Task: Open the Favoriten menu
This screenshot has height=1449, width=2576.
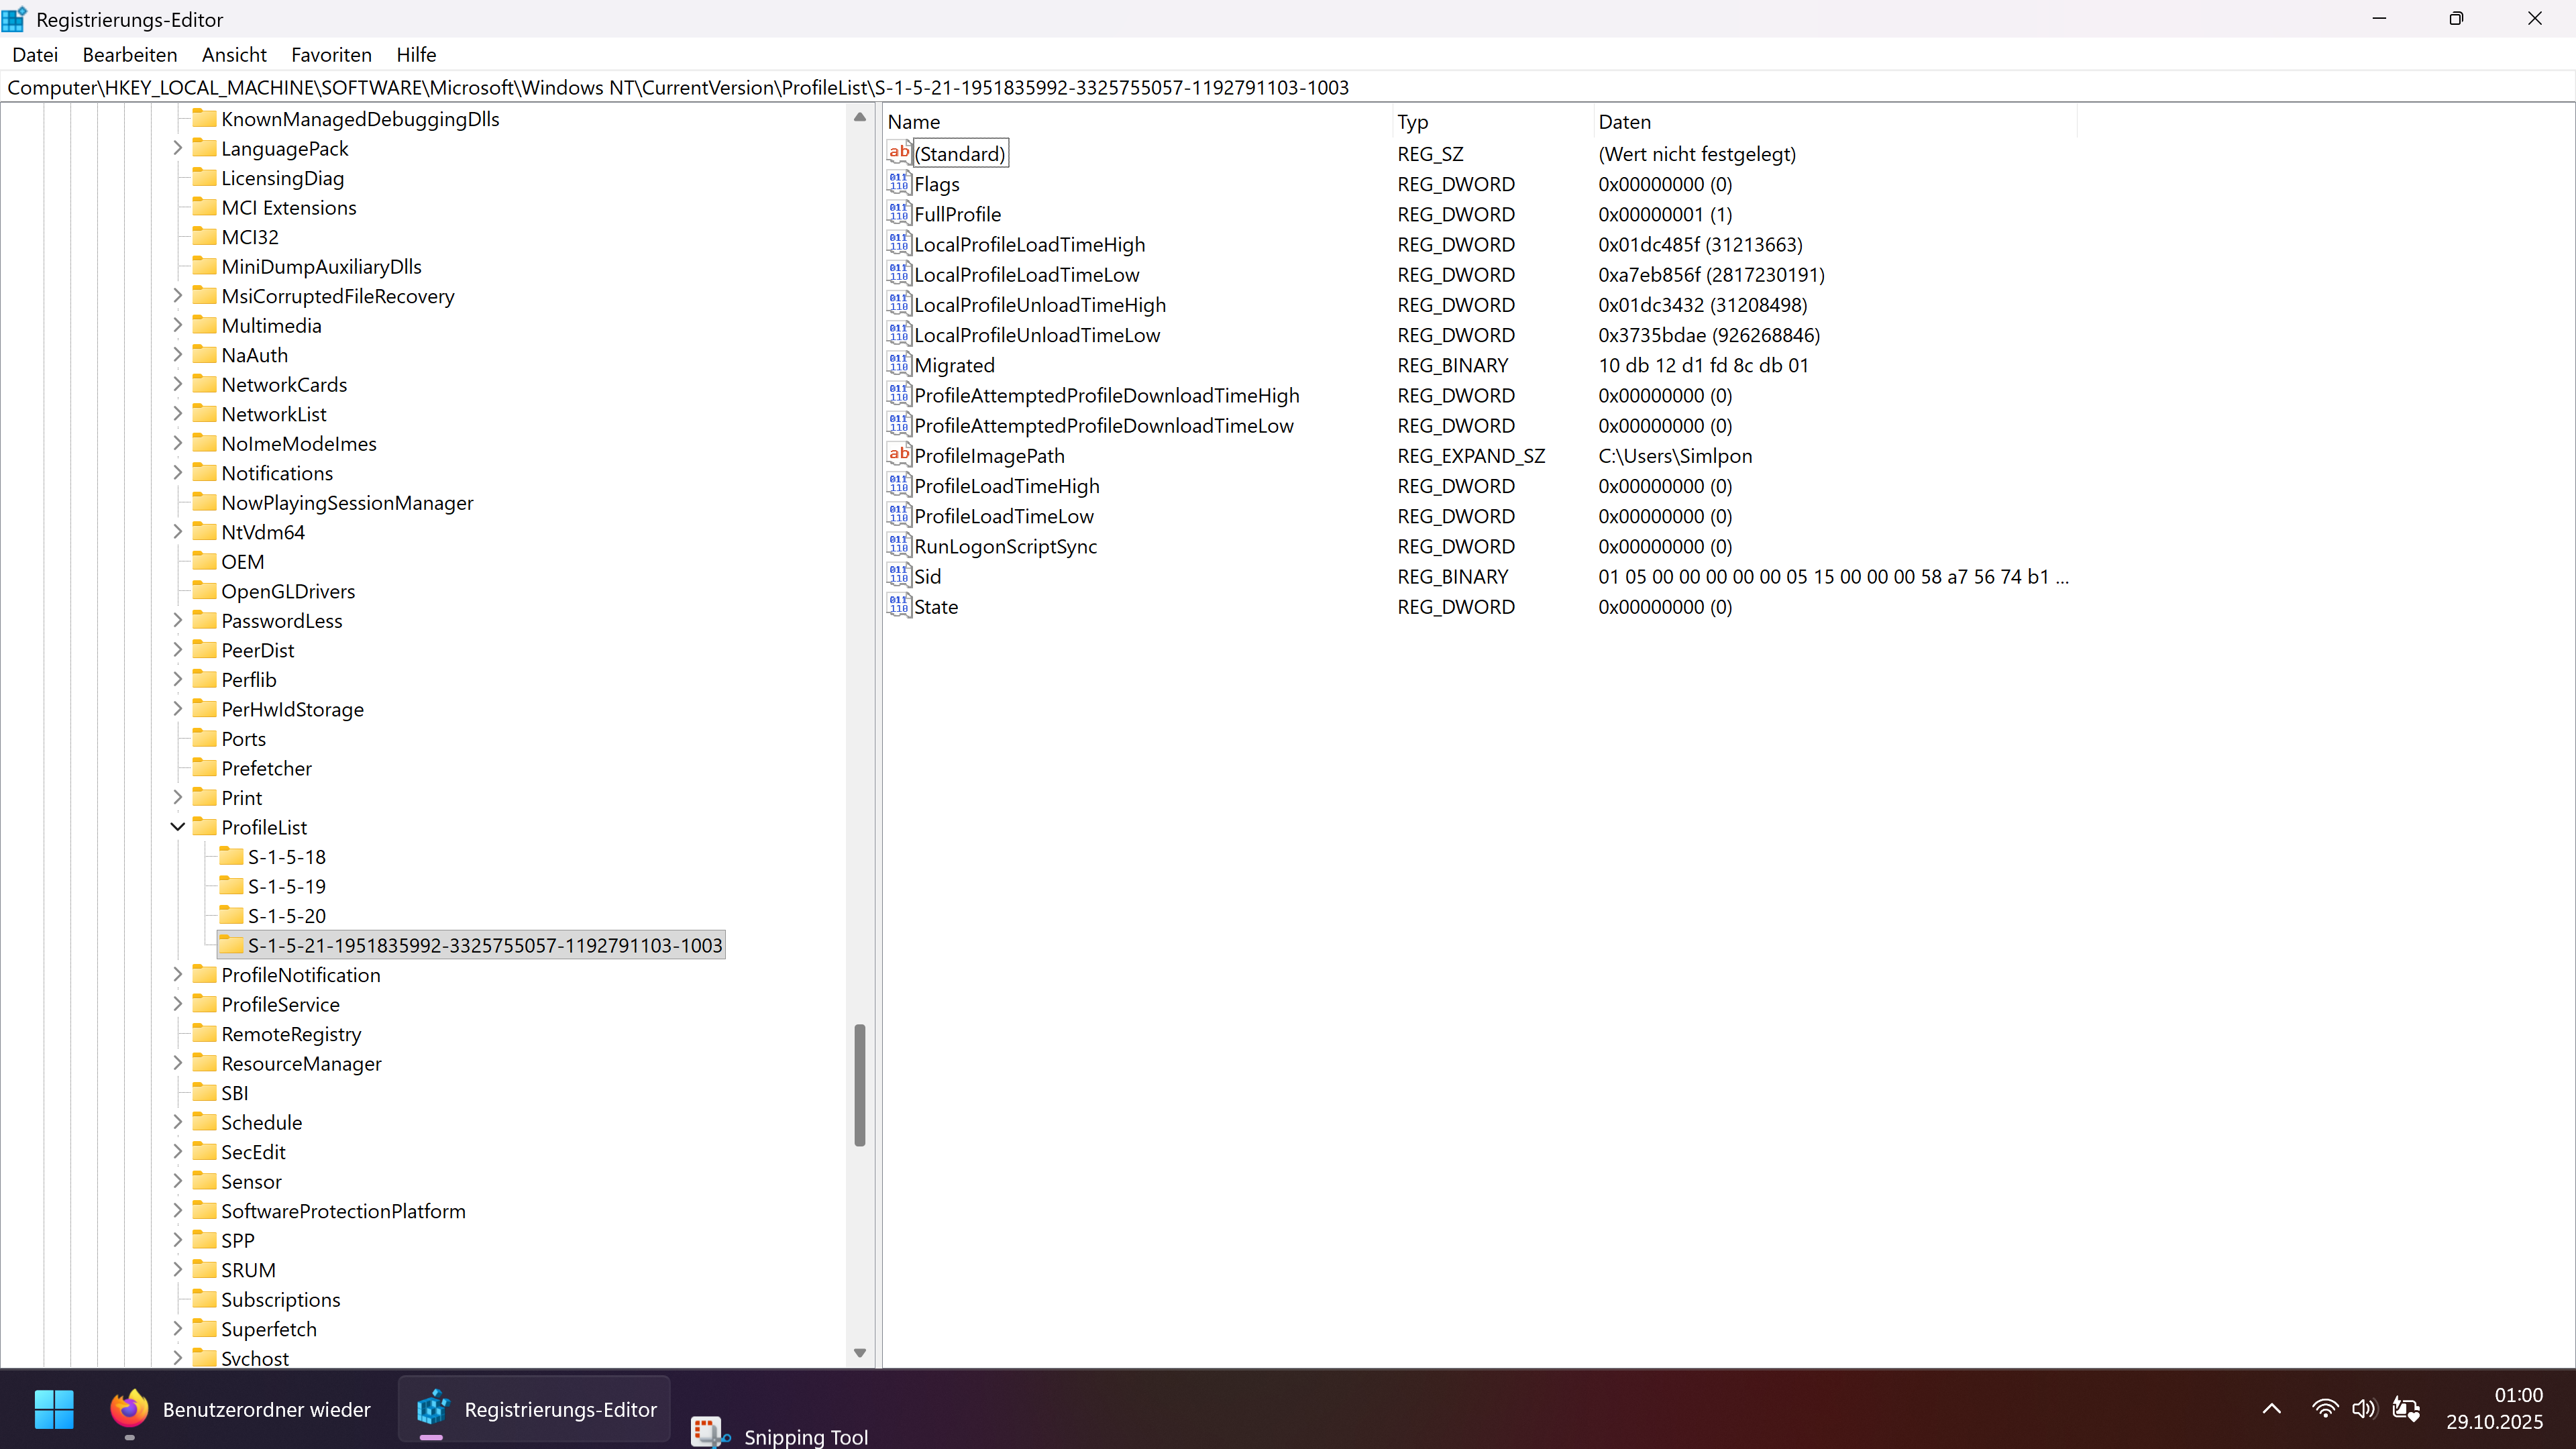Action: coord(331,55)
